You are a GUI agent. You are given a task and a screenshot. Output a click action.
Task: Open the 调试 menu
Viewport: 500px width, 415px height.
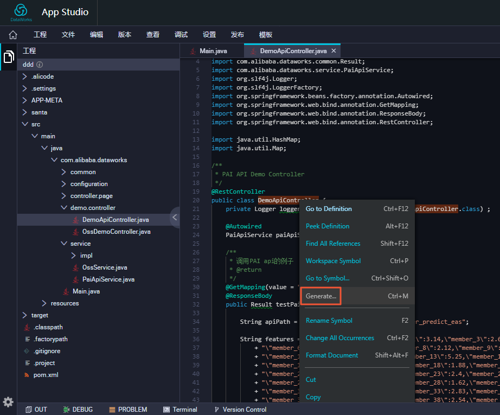[x=181, y=35]
